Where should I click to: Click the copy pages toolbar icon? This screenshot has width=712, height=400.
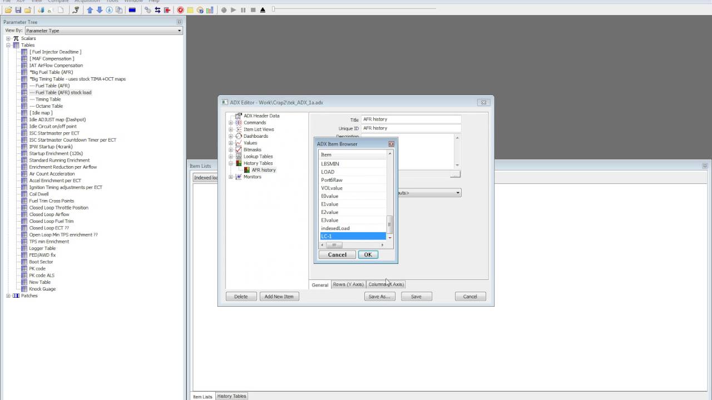point(119,10)
